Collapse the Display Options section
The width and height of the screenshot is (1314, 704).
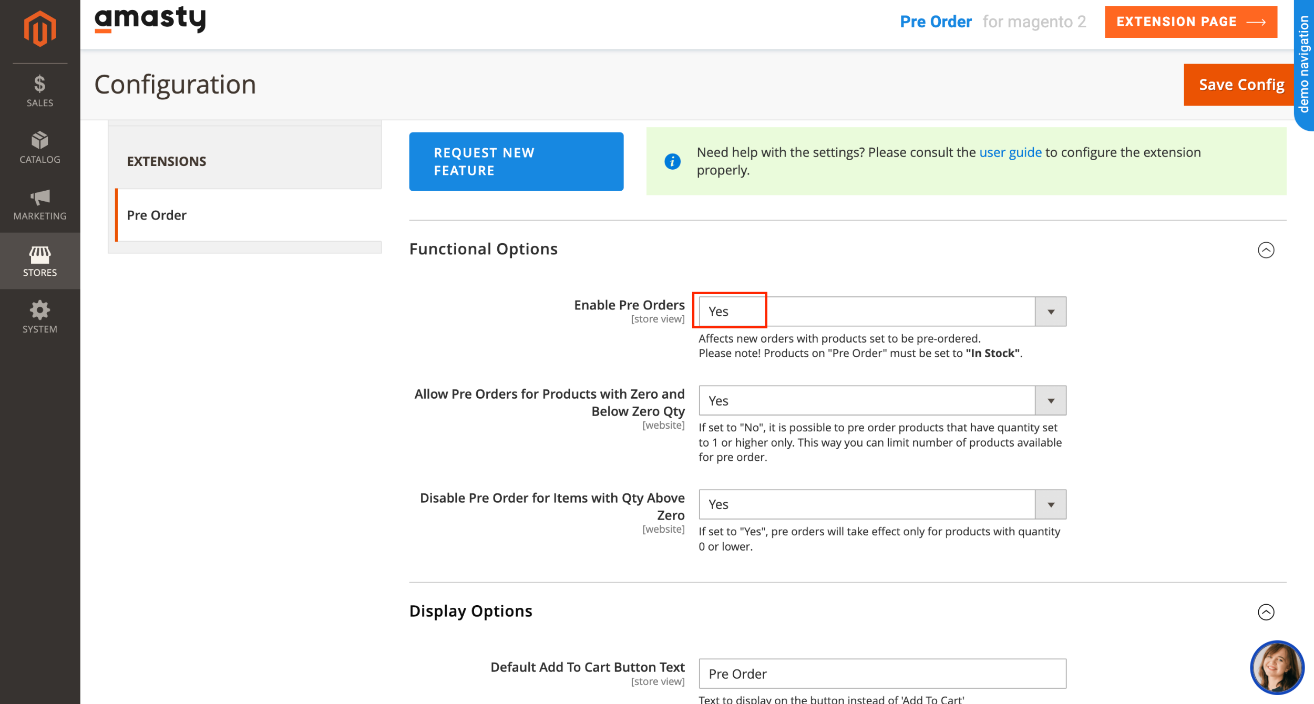pyautogui.click(x=1267, y=612)
